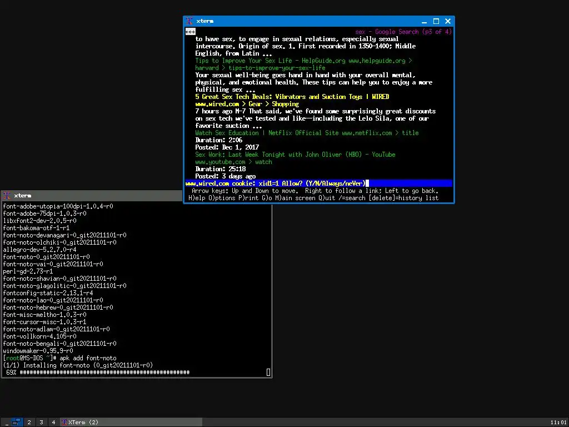The height and width of the screenshot is (427, 569).
Task: Click the X icon in the front xterm title bar
Action: pyautogui.click(x=189, y=21)
